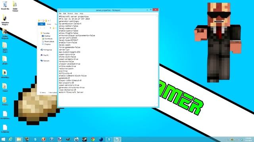254x142 pixels.
Task: Open the Help menu in Notepad
Action: pos(81,13)
